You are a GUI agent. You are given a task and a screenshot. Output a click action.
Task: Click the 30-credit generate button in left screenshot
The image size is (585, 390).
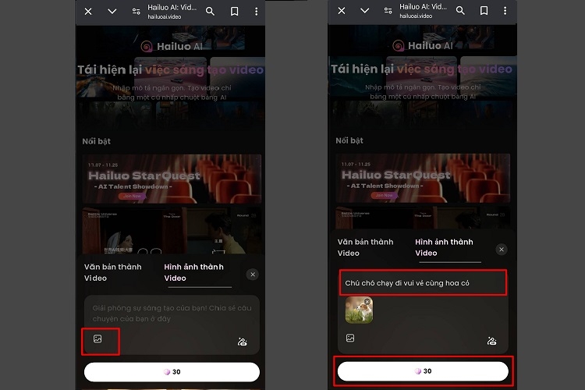(x=172, y=372)
